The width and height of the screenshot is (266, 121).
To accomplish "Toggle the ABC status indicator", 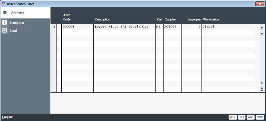I will click(x=251, y=117).
